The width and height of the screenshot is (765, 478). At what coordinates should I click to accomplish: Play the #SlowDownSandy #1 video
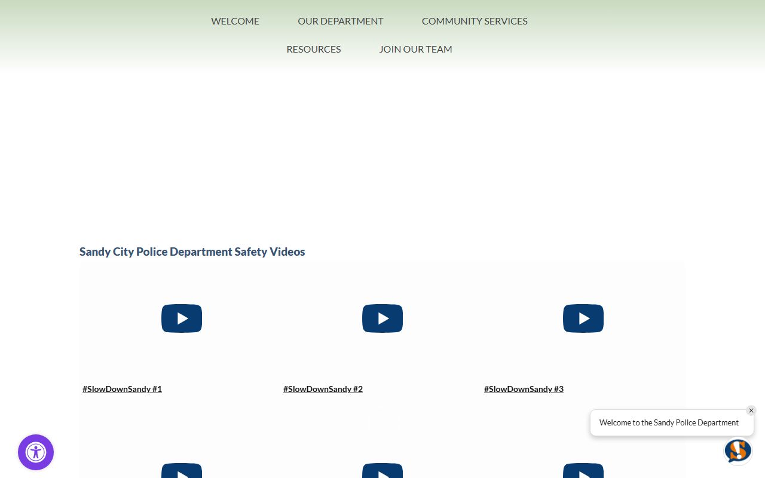point(182,318)
